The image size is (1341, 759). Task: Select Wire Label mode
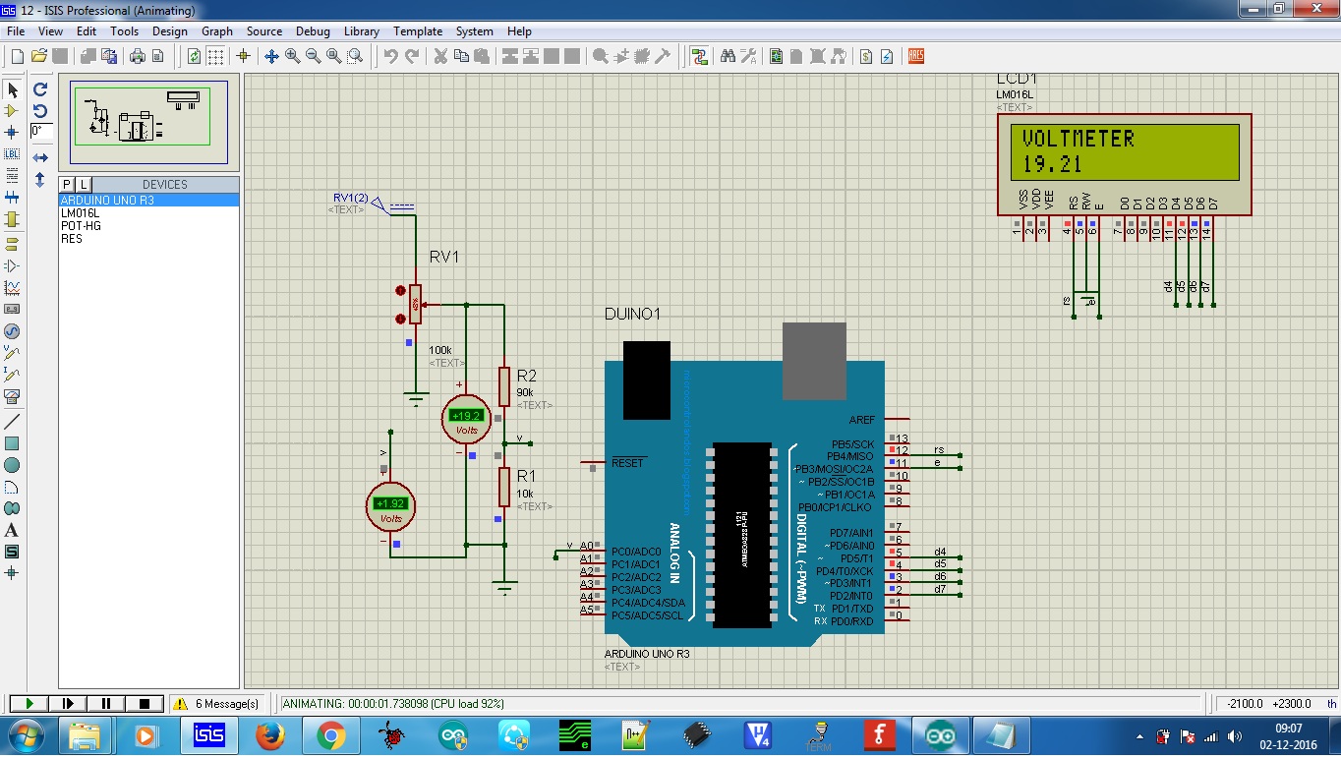tap(12, 154)
